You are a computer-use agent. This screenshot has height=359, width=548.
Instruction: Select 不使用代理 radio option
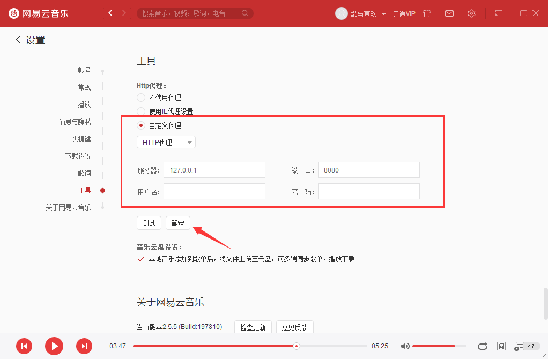[x=141, y=98]
